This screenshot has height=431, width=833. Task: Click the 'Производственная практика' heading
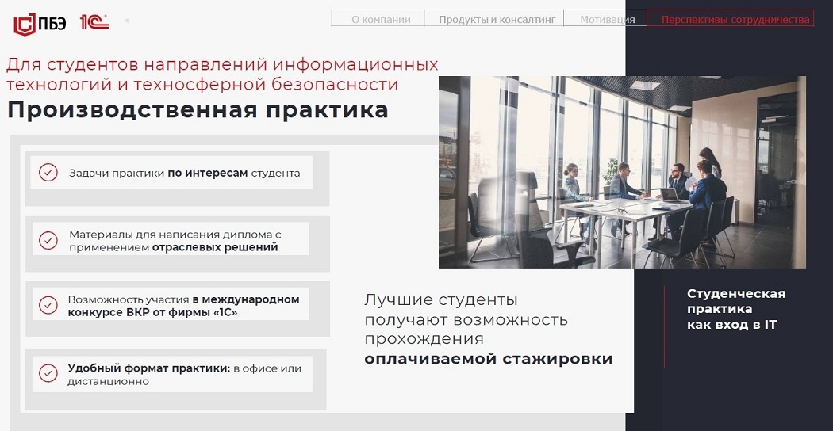coord(198,110)
